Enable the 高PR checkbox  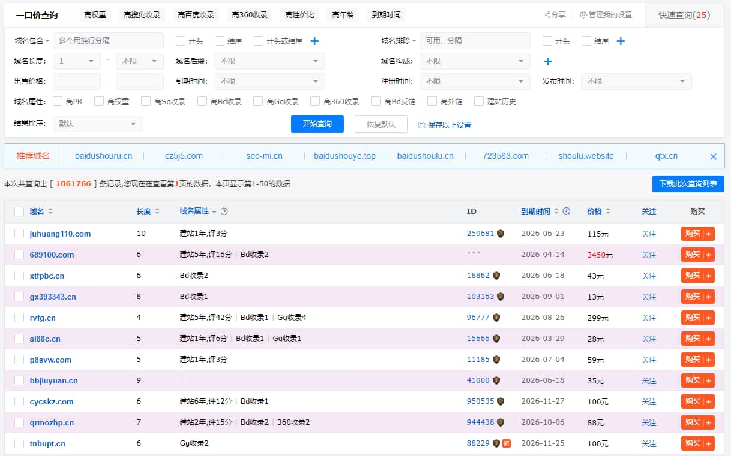(x=57, y=101)
